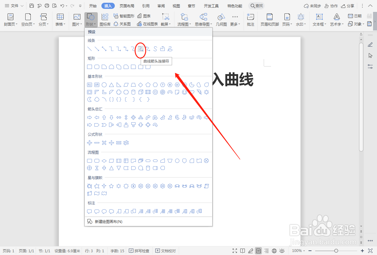377x255 pixels.
Task: Toggle eye protection mode
Action: click(x=282, y=251)
